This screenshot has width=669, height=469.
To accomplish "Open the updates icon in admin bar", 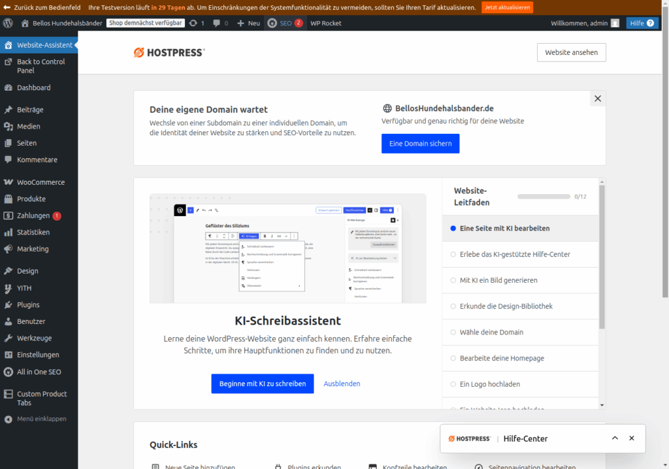I will click(x=193, y=23).
